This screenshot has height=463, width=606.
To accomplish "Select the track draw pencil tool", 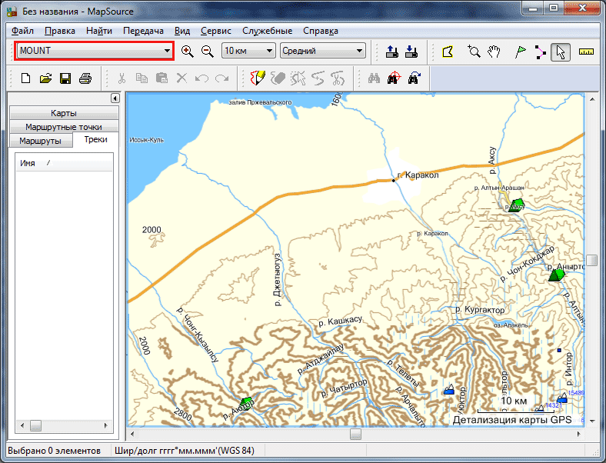I will pyautogui.click(x=258, y=78).
